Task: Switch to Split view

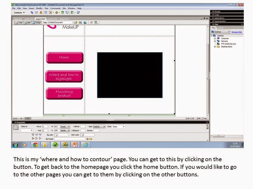Action: [x=27, y=23]
